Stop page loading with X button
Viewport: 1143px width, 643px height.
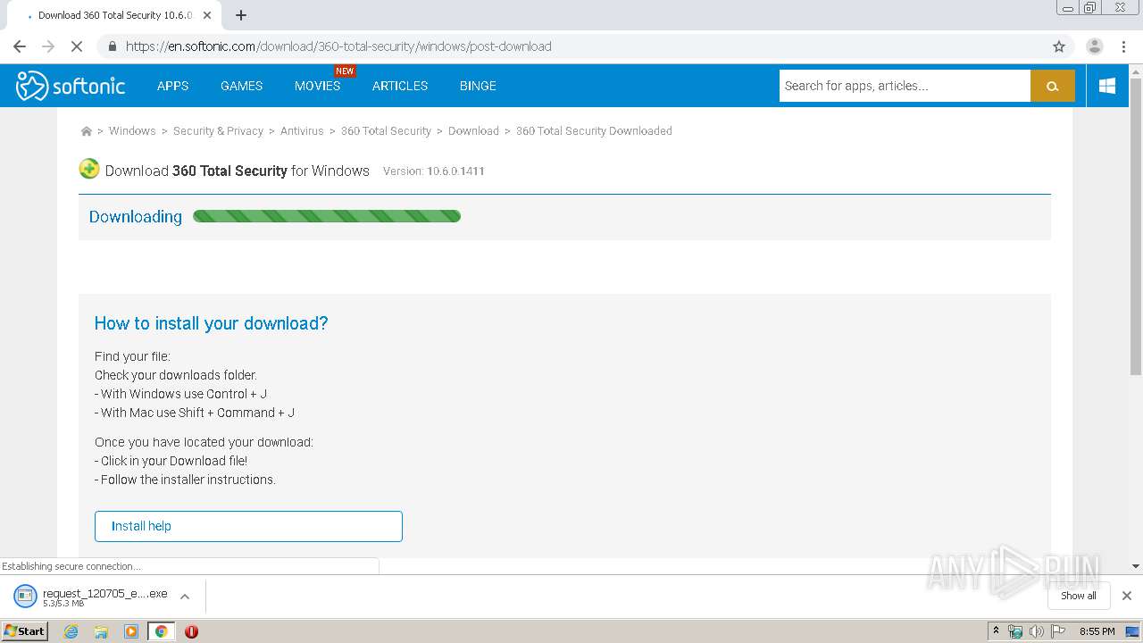click(x=77, y=46)
